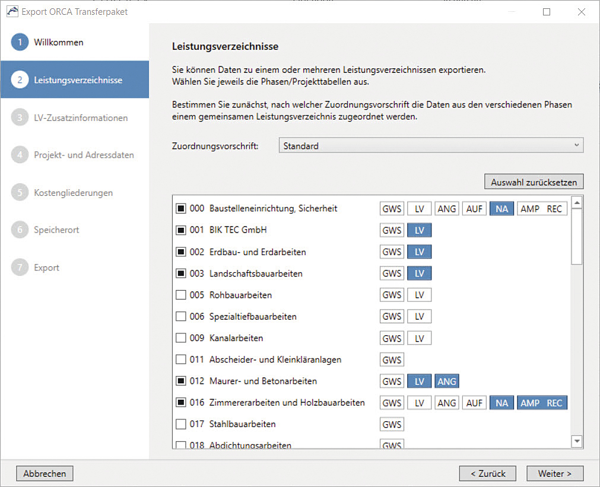Click the list scroll-down arrow
This screenshot has height=487, width=600.
(577, 441)
